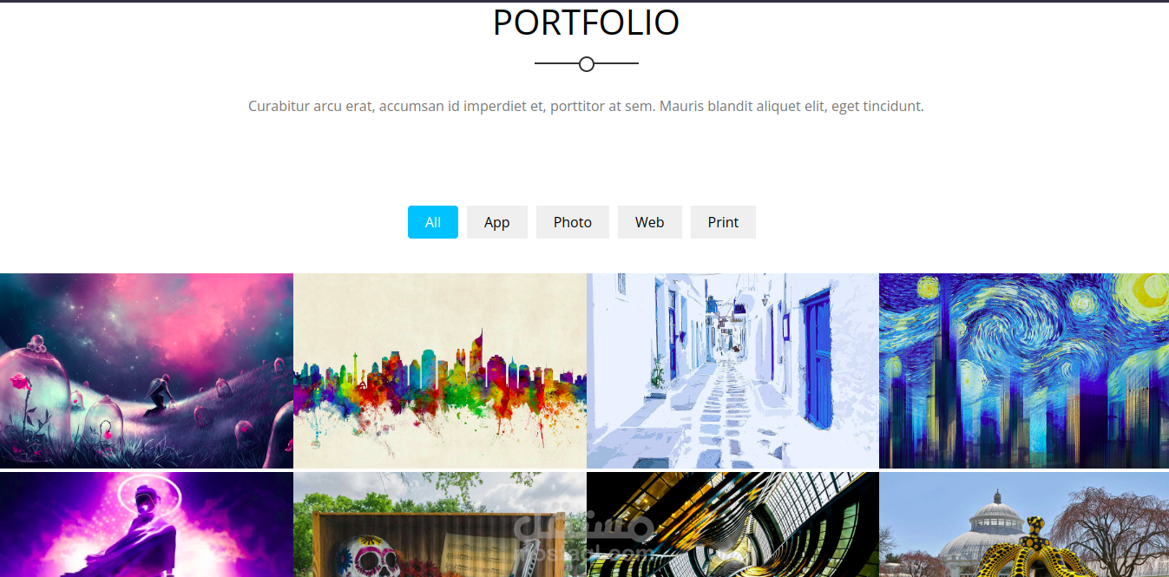Click the Curabitur arcu erat description text

(586, 106)
